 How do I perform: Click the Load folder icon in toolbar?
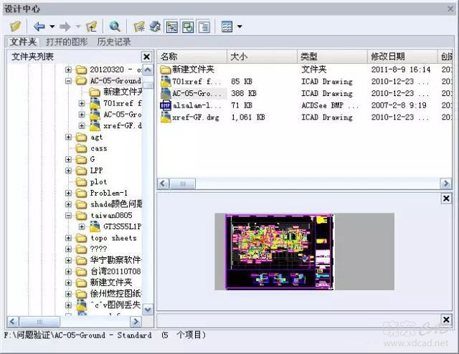[x=15, y=27]
